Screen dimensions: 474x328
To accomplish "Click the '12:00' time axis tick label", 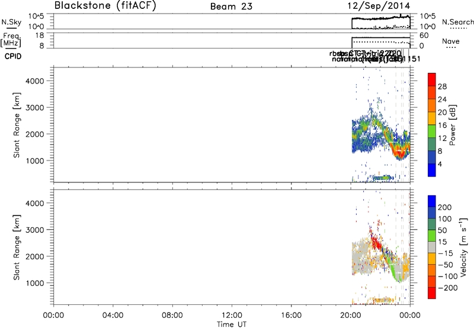I will [232, 316].
